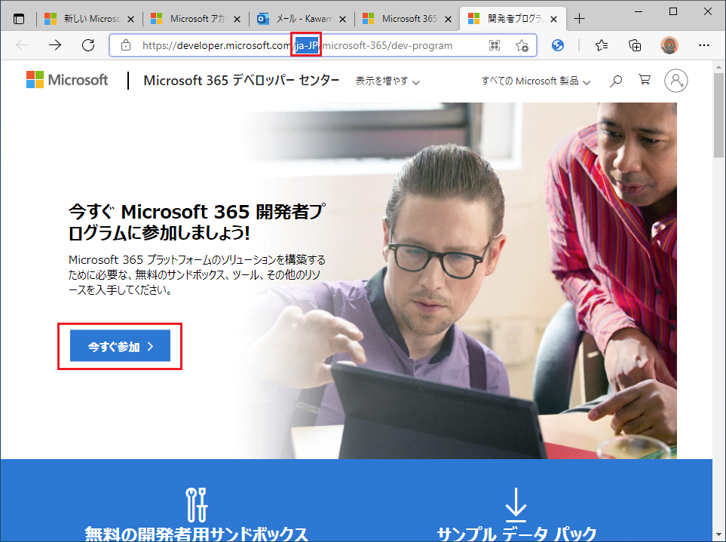
Task: Click the sample data pack download arrow icon
Action: click(x=516, y=504)
